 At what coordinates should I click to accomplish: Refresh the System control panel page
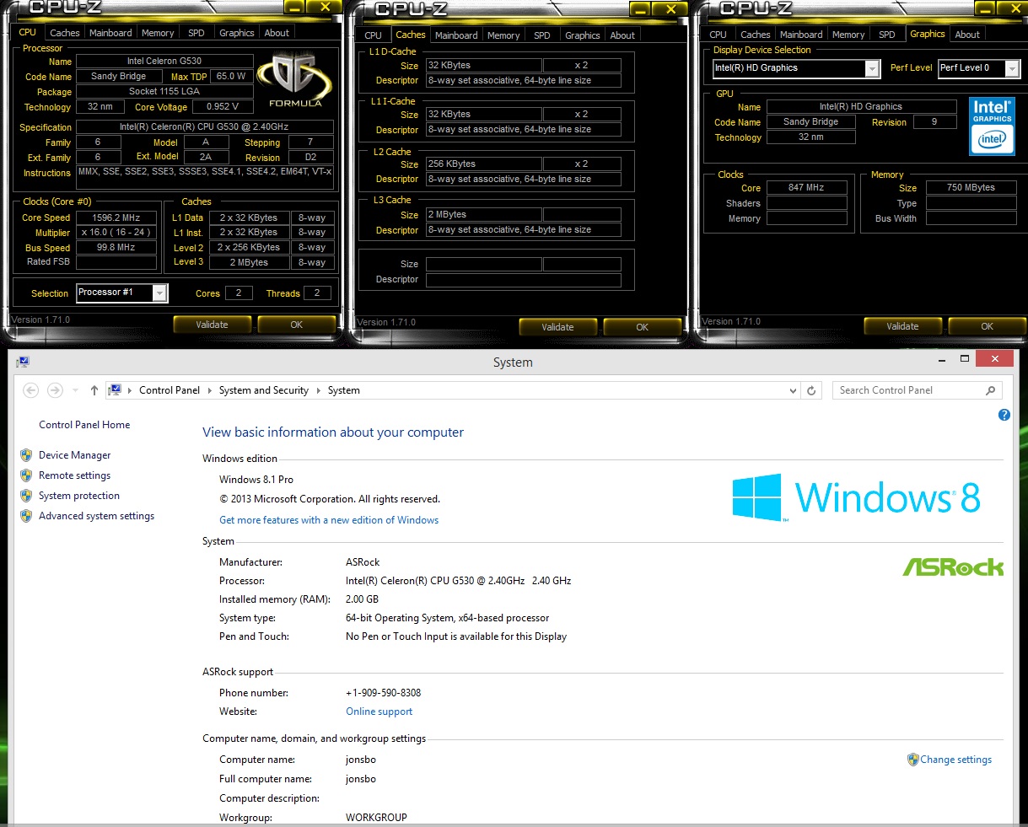pyautogui.click(x=811, y=390)
